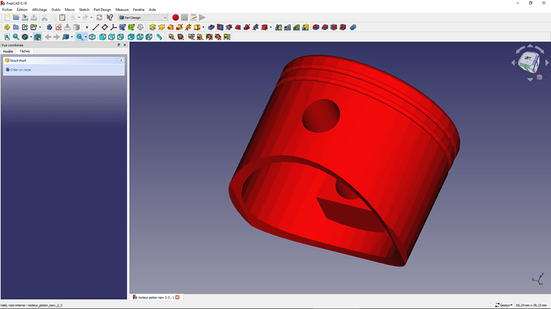Open the Gesture navigation style dropdown
Image resolution: width=551 pixels, height=309 pixels.
pyautogui.click(x=504, y=305)
